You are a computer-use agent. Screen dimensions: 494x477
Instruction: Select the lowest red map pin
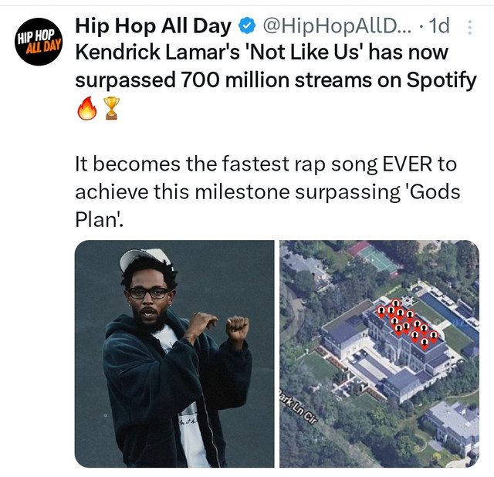click(425, 343)
